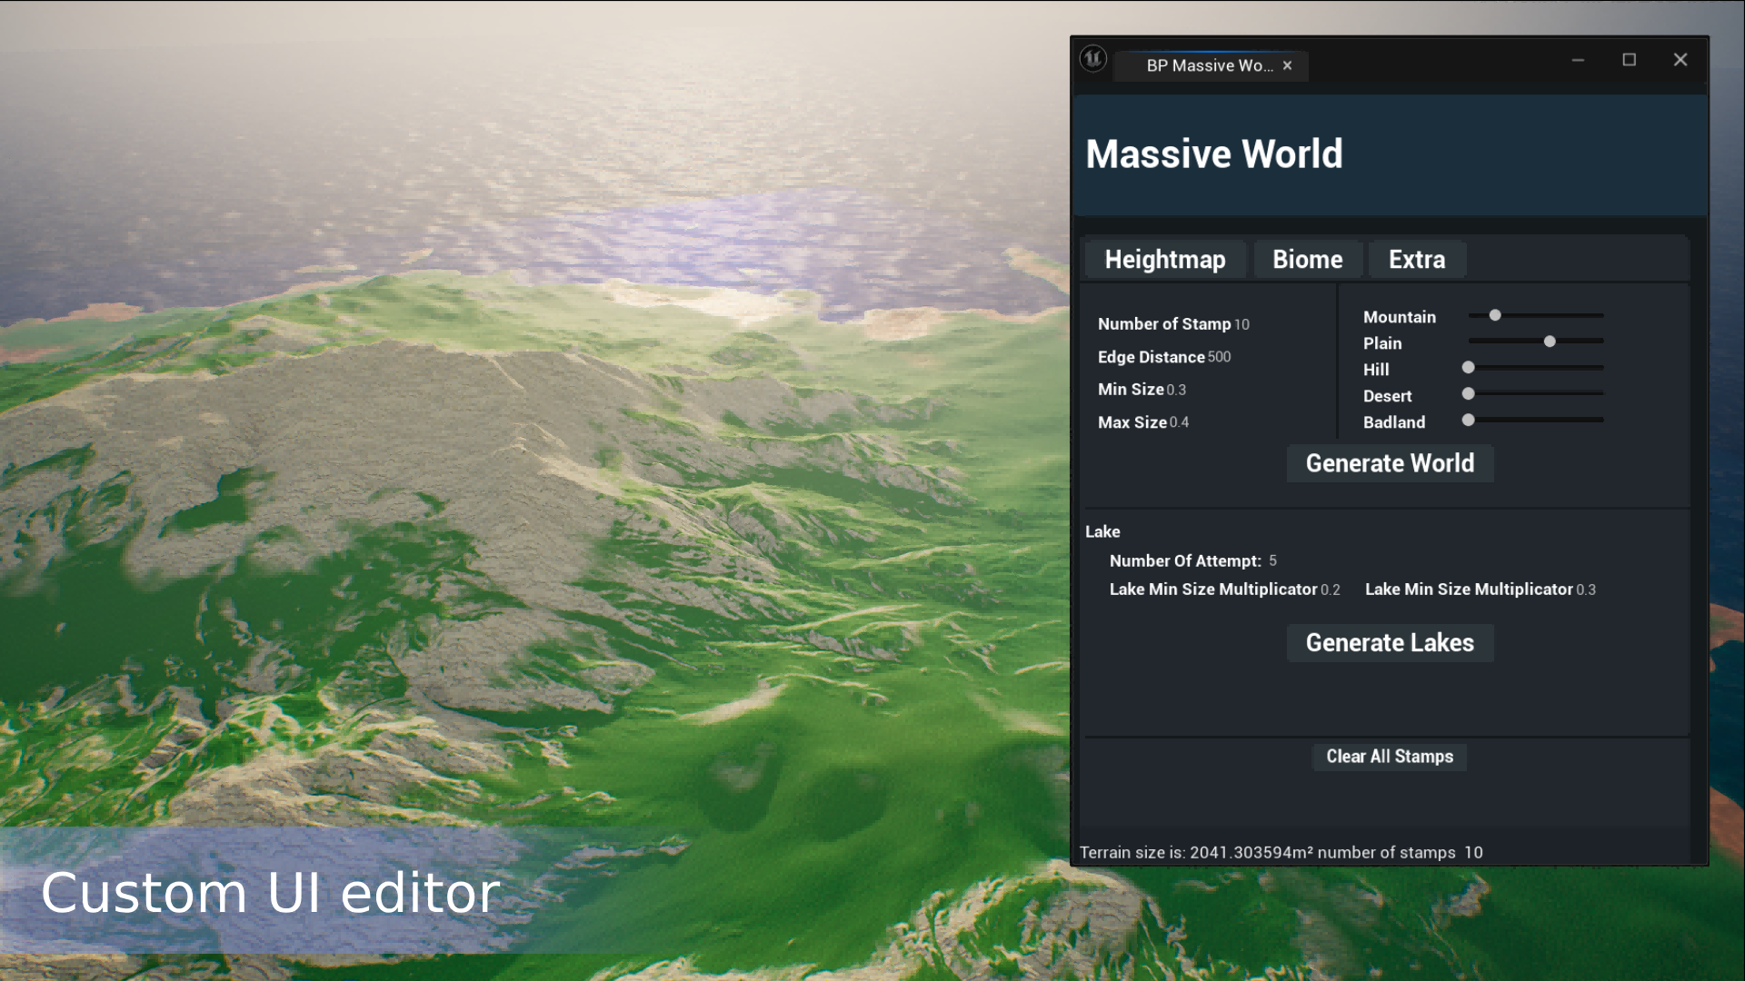Click the Number of Attempt input field
The height and width of the screenshot is (981, 1745).
pos(1272,560)
